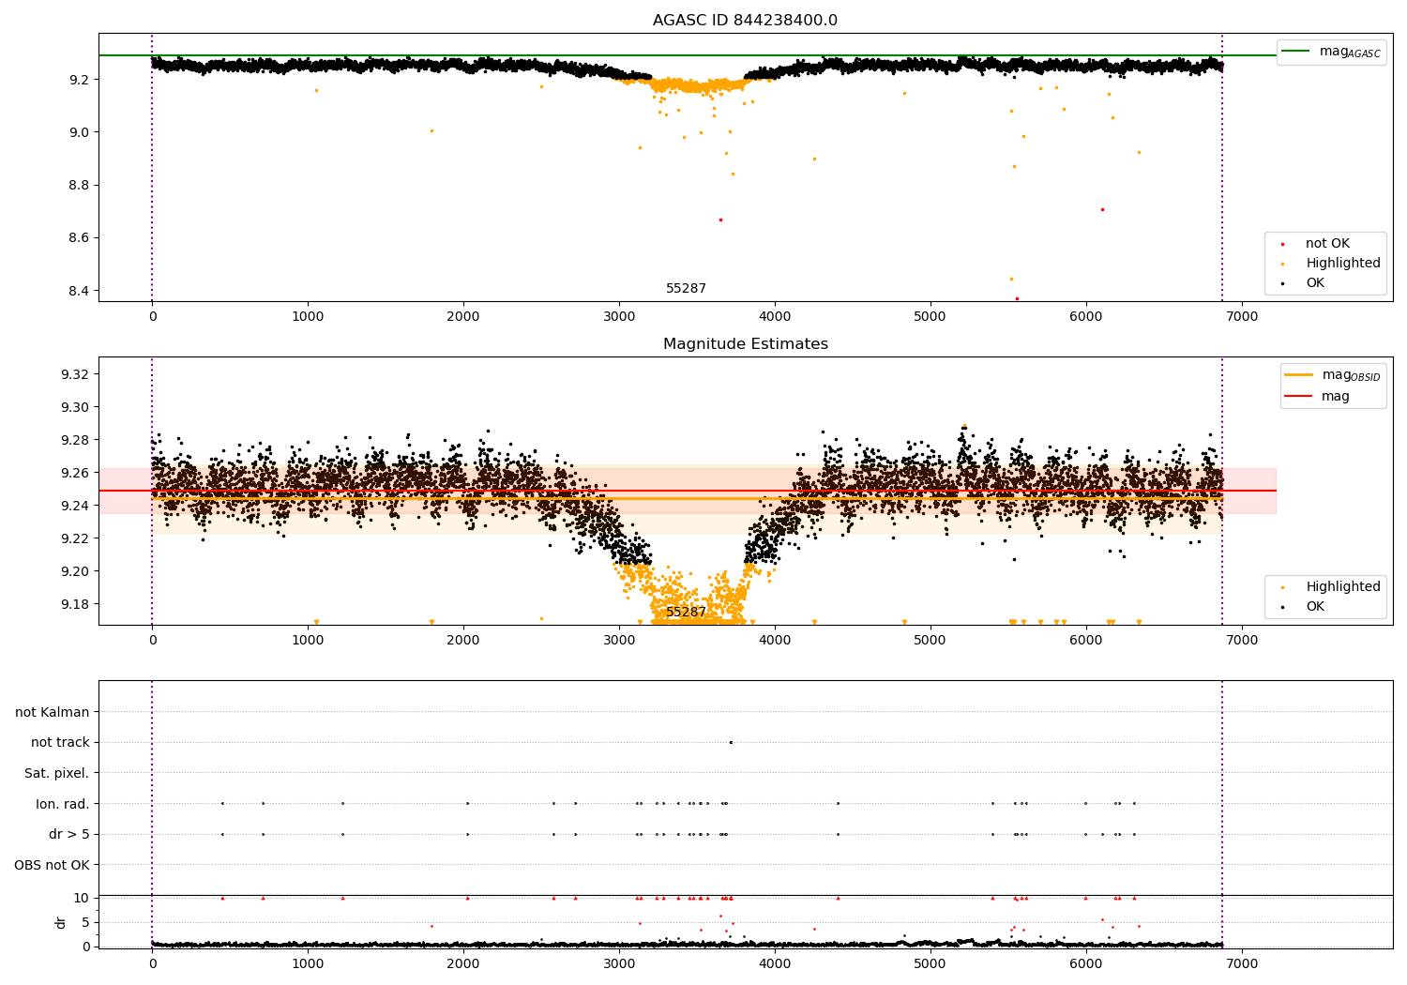
Task: Click the 'dr' axis label of the bottom plot
Action: click(61, 922)
